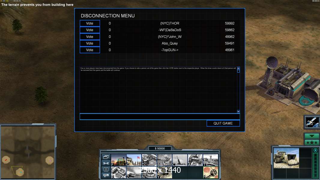
Task: Click the $ 50000 money display
Action: click(x=160, y=148)
